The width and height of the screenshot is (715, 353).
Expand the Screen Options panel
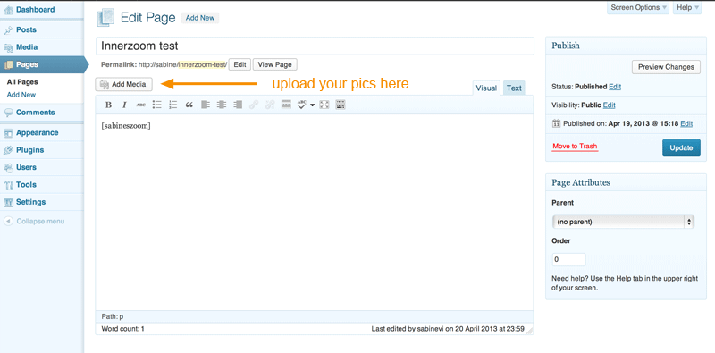tap(638, 8)
